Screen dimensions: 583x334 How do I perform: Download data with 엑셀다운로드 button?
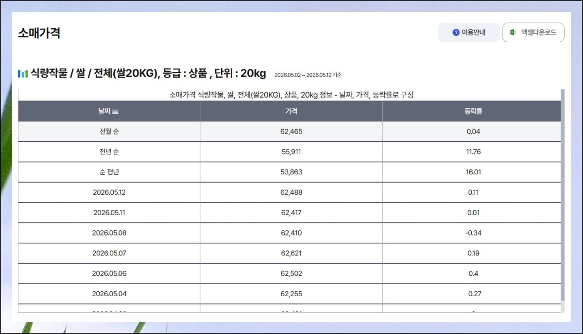point(533,33)
